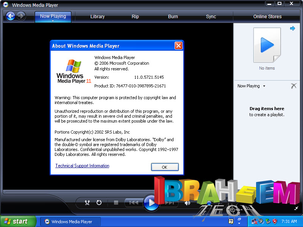
Task: Switch to the Sync tab
Action: tap(211, 17)
